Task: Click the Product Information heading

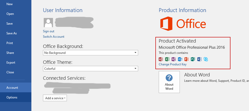Action: pos(182,10)
